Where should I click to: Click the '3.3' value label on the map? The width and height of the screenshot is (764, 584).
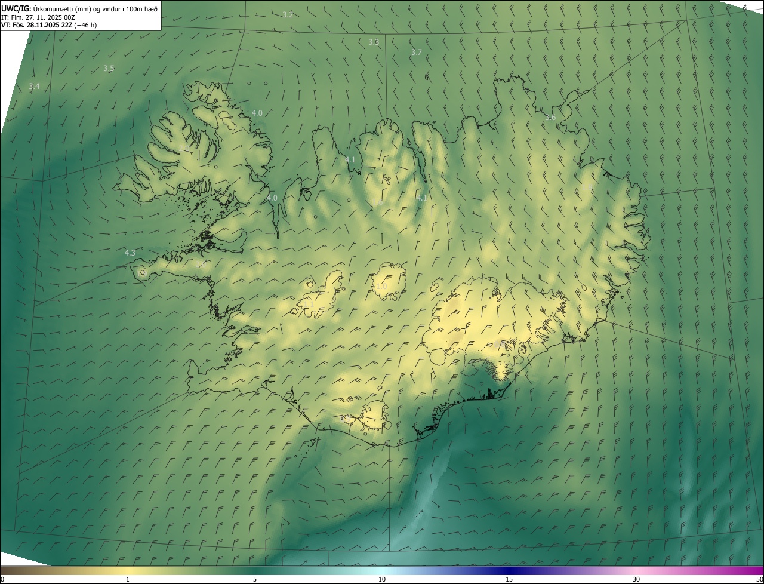click(374, 42)
